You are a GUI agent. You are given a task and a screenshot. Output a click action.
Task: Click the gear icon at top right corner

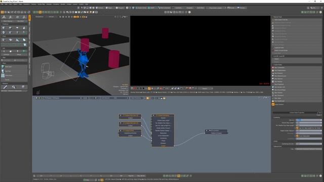click(320, 12)
